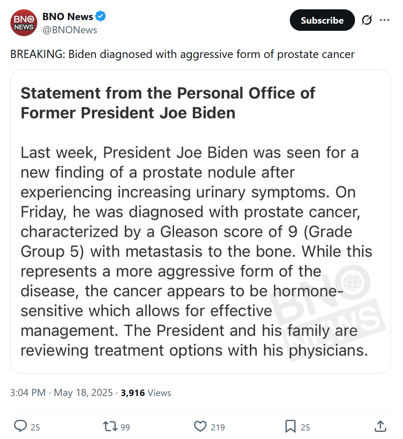Open the 3,916 Views analytics
This screenshot has height=439, width=403.
tap(146, 393)
